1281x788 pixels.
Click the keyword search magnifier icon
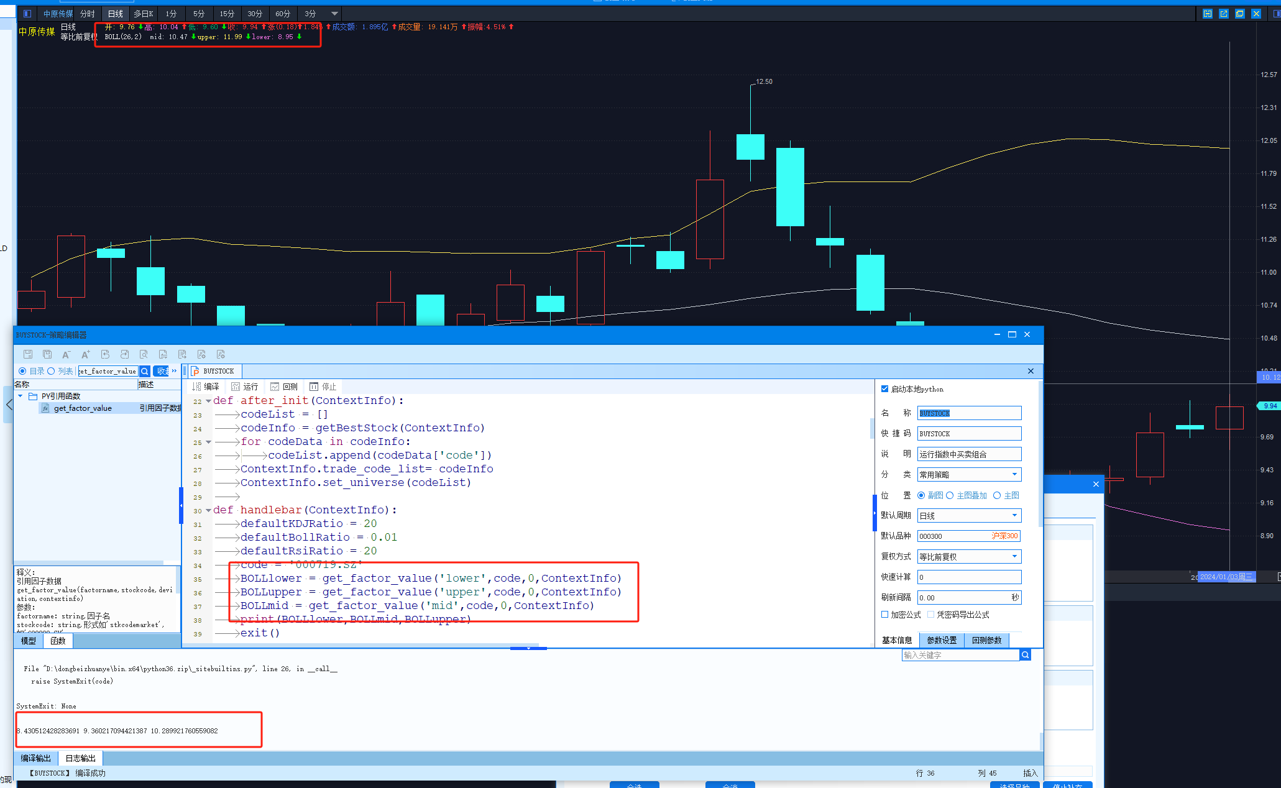point(1026,655)
